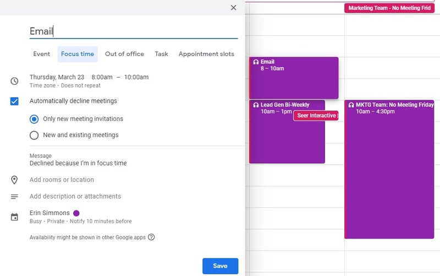Click headphones icon on MKTG Team event
The height and width of the screenshot is (276, 440).
[351, 105]
